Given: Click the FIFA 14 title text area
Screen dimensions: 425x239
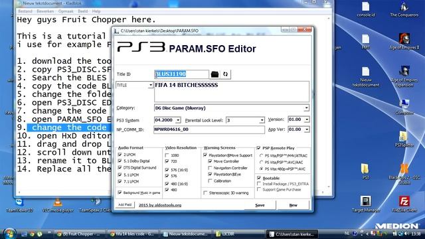Looking at the screenshot, I should click(232, 92).
